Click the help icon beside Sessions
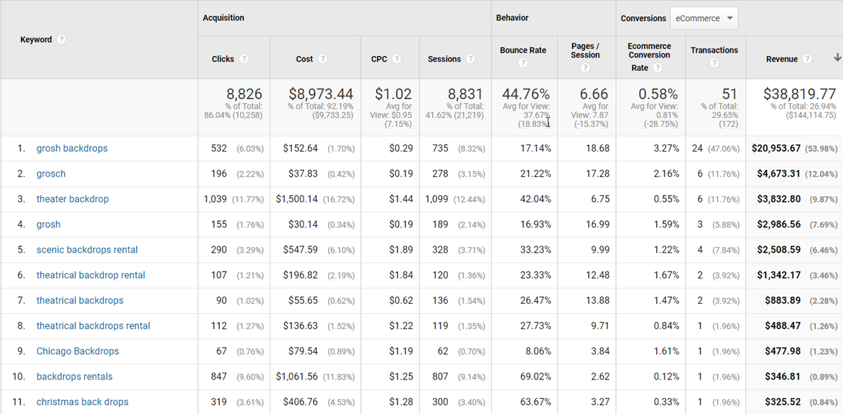Image resolution: width=843 pixels, height=414 pixels. [470, 59]
